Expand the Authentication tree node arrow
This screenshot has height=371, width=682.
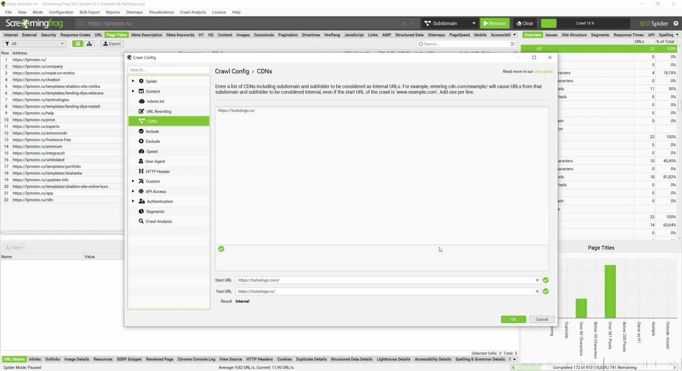[x=133, y=201]
